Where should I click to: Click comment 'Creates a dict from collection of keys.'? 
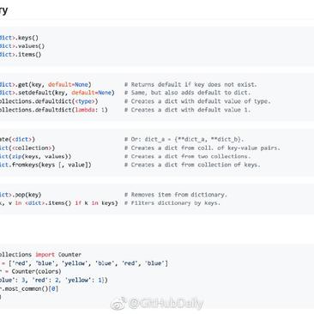click(192, 165)
